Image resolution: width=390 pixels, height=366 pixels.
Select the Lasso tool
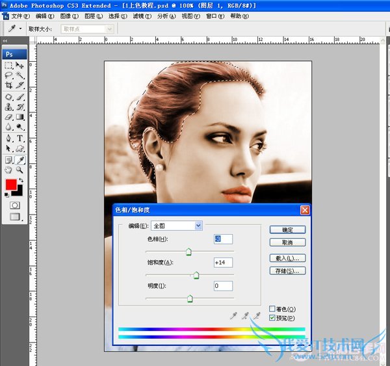8,75
